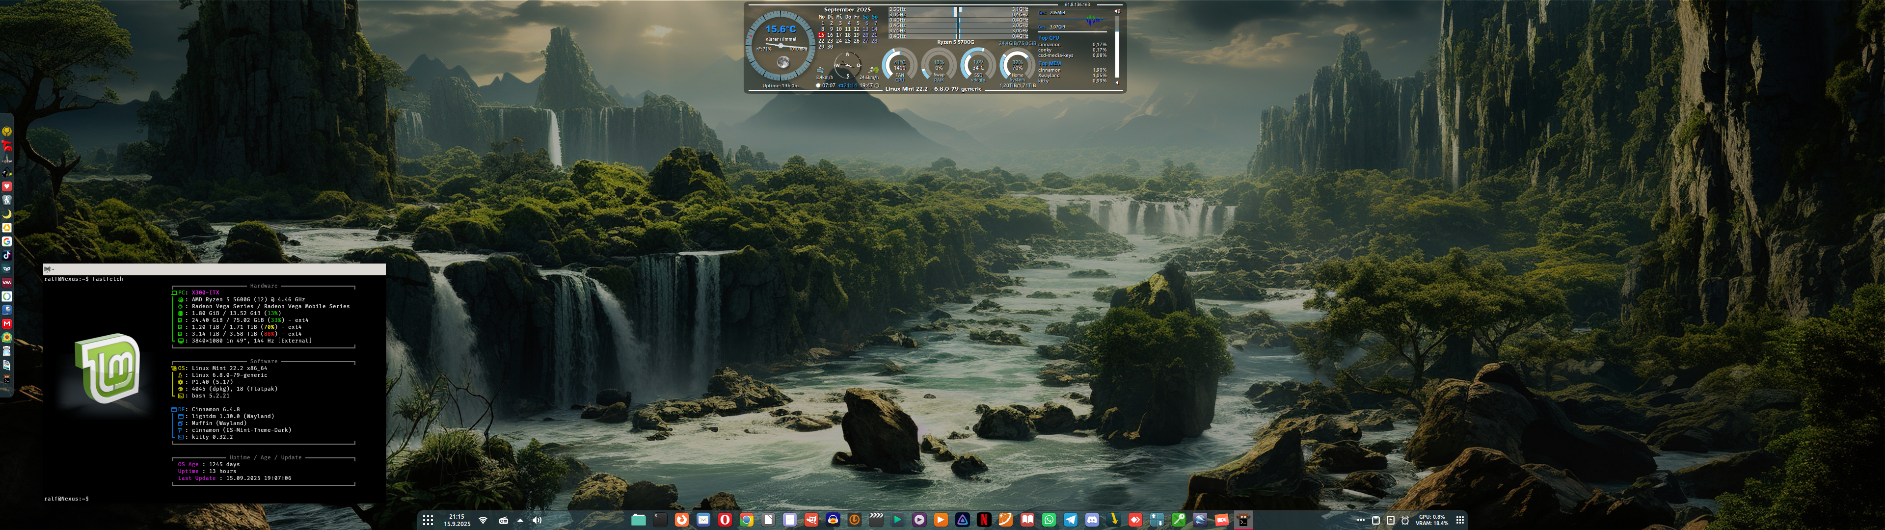Open the clock showing 21:15 15.9.2025
Image resolution: width=1885 pixels, height=530 pixels.
(457, 520)
